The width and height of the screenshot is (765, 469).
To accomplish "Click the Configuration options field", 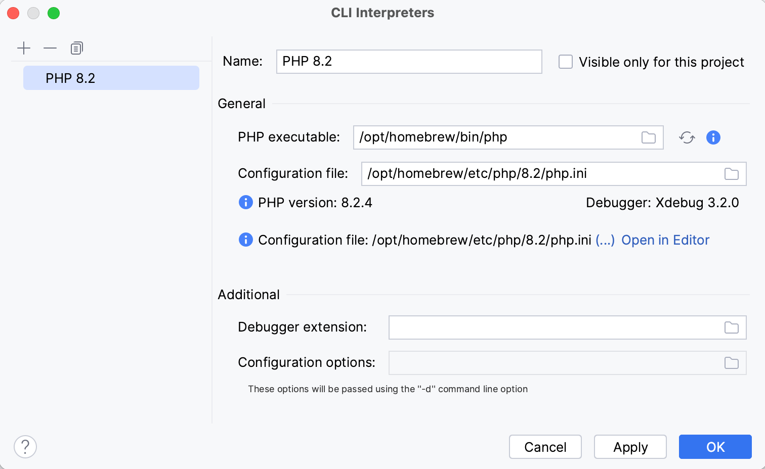I will tap(557, 363).
